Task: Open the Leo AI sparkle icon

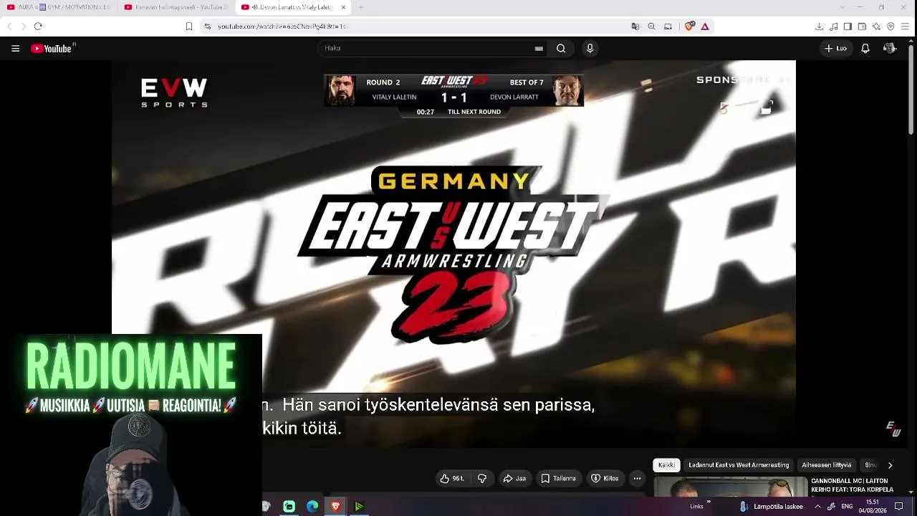Action: [877, 27]
